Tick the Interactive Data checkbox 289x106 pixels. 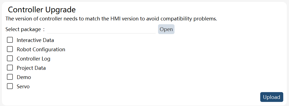10,40
